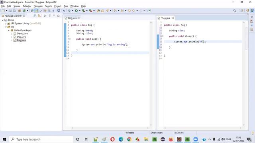The width and height of the screenshot is (255, 143).
Task: Collapse the src folder node
Action: click(6, 27)
